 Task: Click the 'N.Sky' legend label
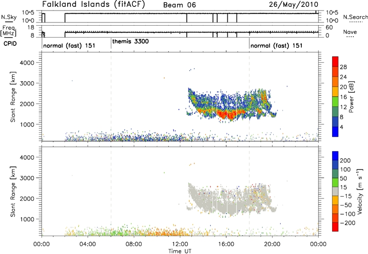point(9,17)
